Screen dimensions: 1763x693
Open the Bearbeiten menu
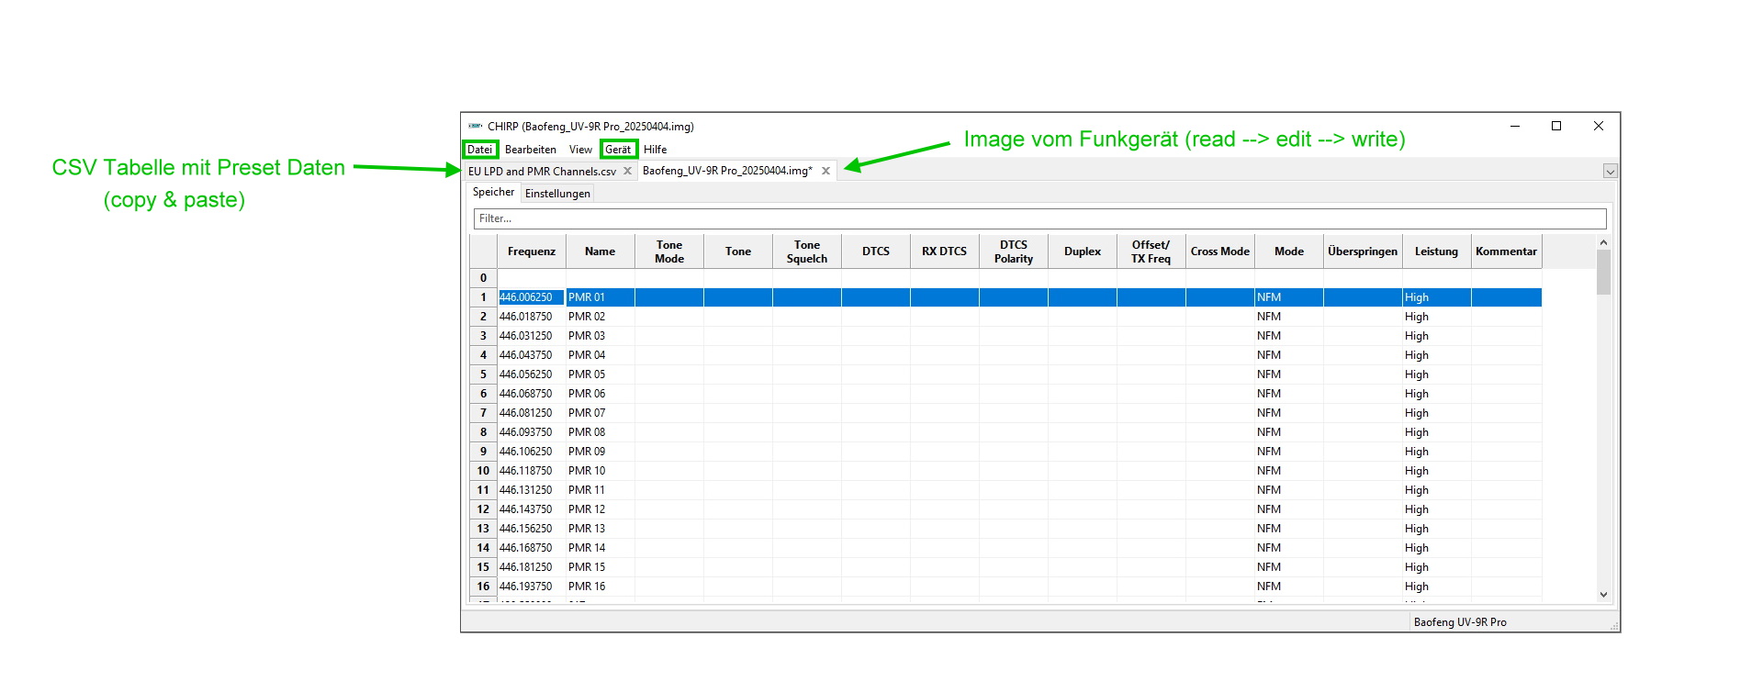(x=530, y=150)
